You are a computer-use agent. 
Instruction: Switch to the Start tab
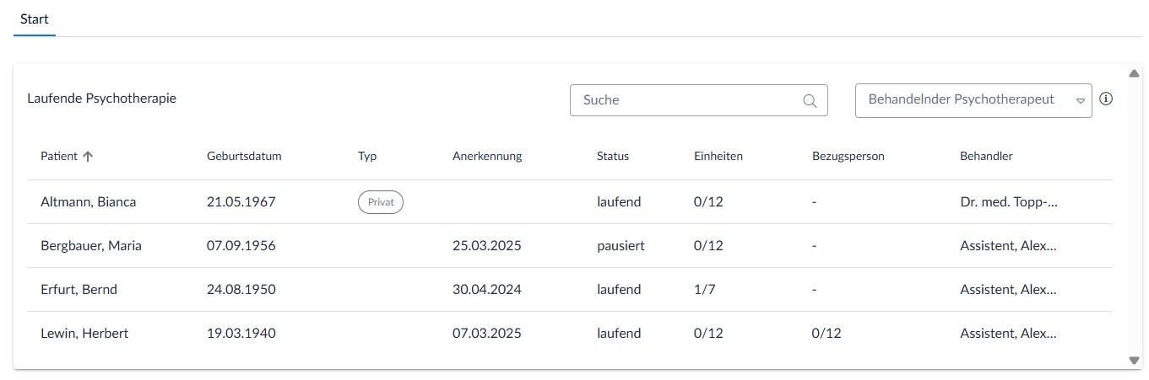pyautogui.click(x=34, y=19)
